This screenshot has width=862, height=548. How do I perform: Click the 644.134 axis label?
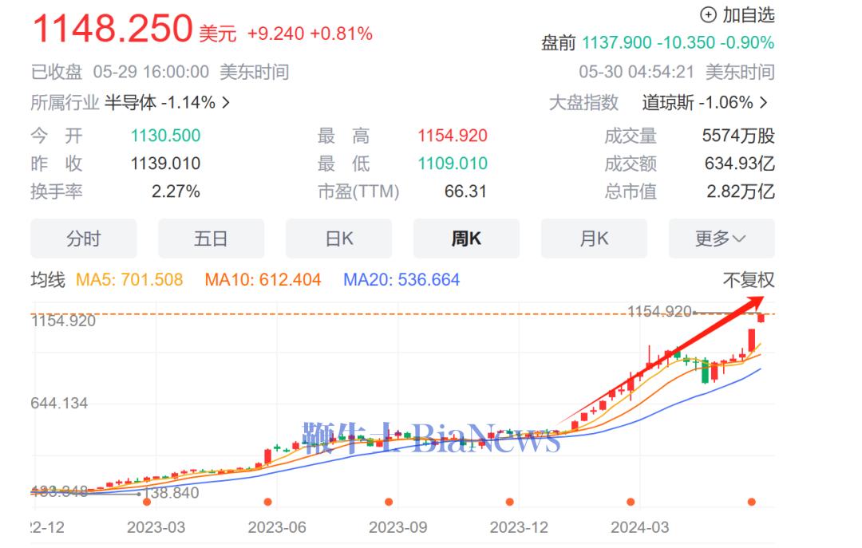tap(59, 404)
